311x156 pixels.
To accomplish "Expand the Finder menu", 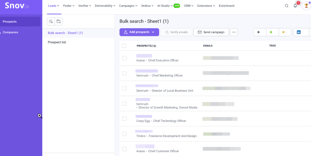I will tap(69, 6).
